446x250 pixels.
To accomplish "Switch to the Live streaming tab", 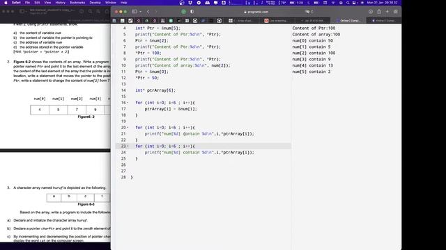I will click(x=277, y=21).
